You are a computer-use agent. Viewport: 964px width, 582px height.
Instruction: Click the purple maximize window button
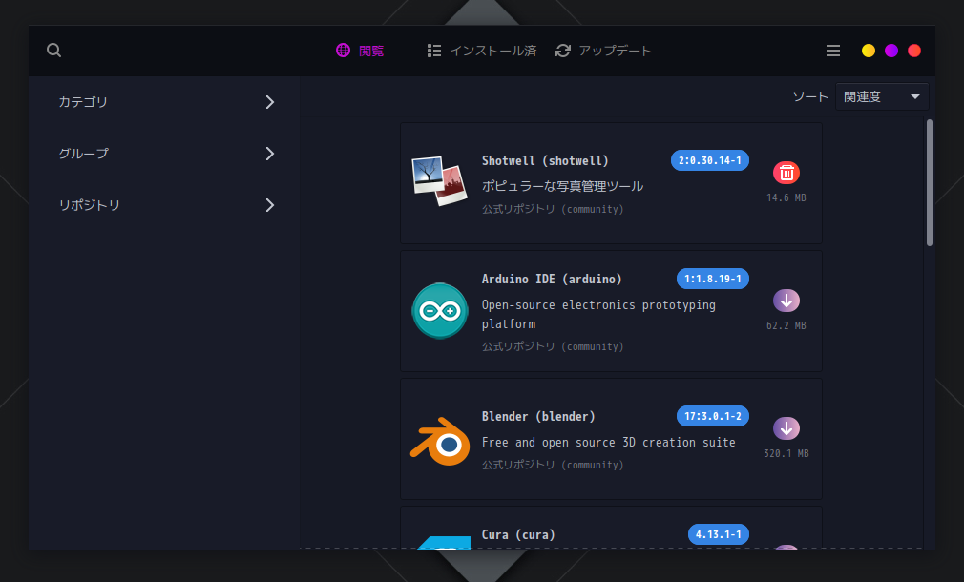(x=891, y=51)
